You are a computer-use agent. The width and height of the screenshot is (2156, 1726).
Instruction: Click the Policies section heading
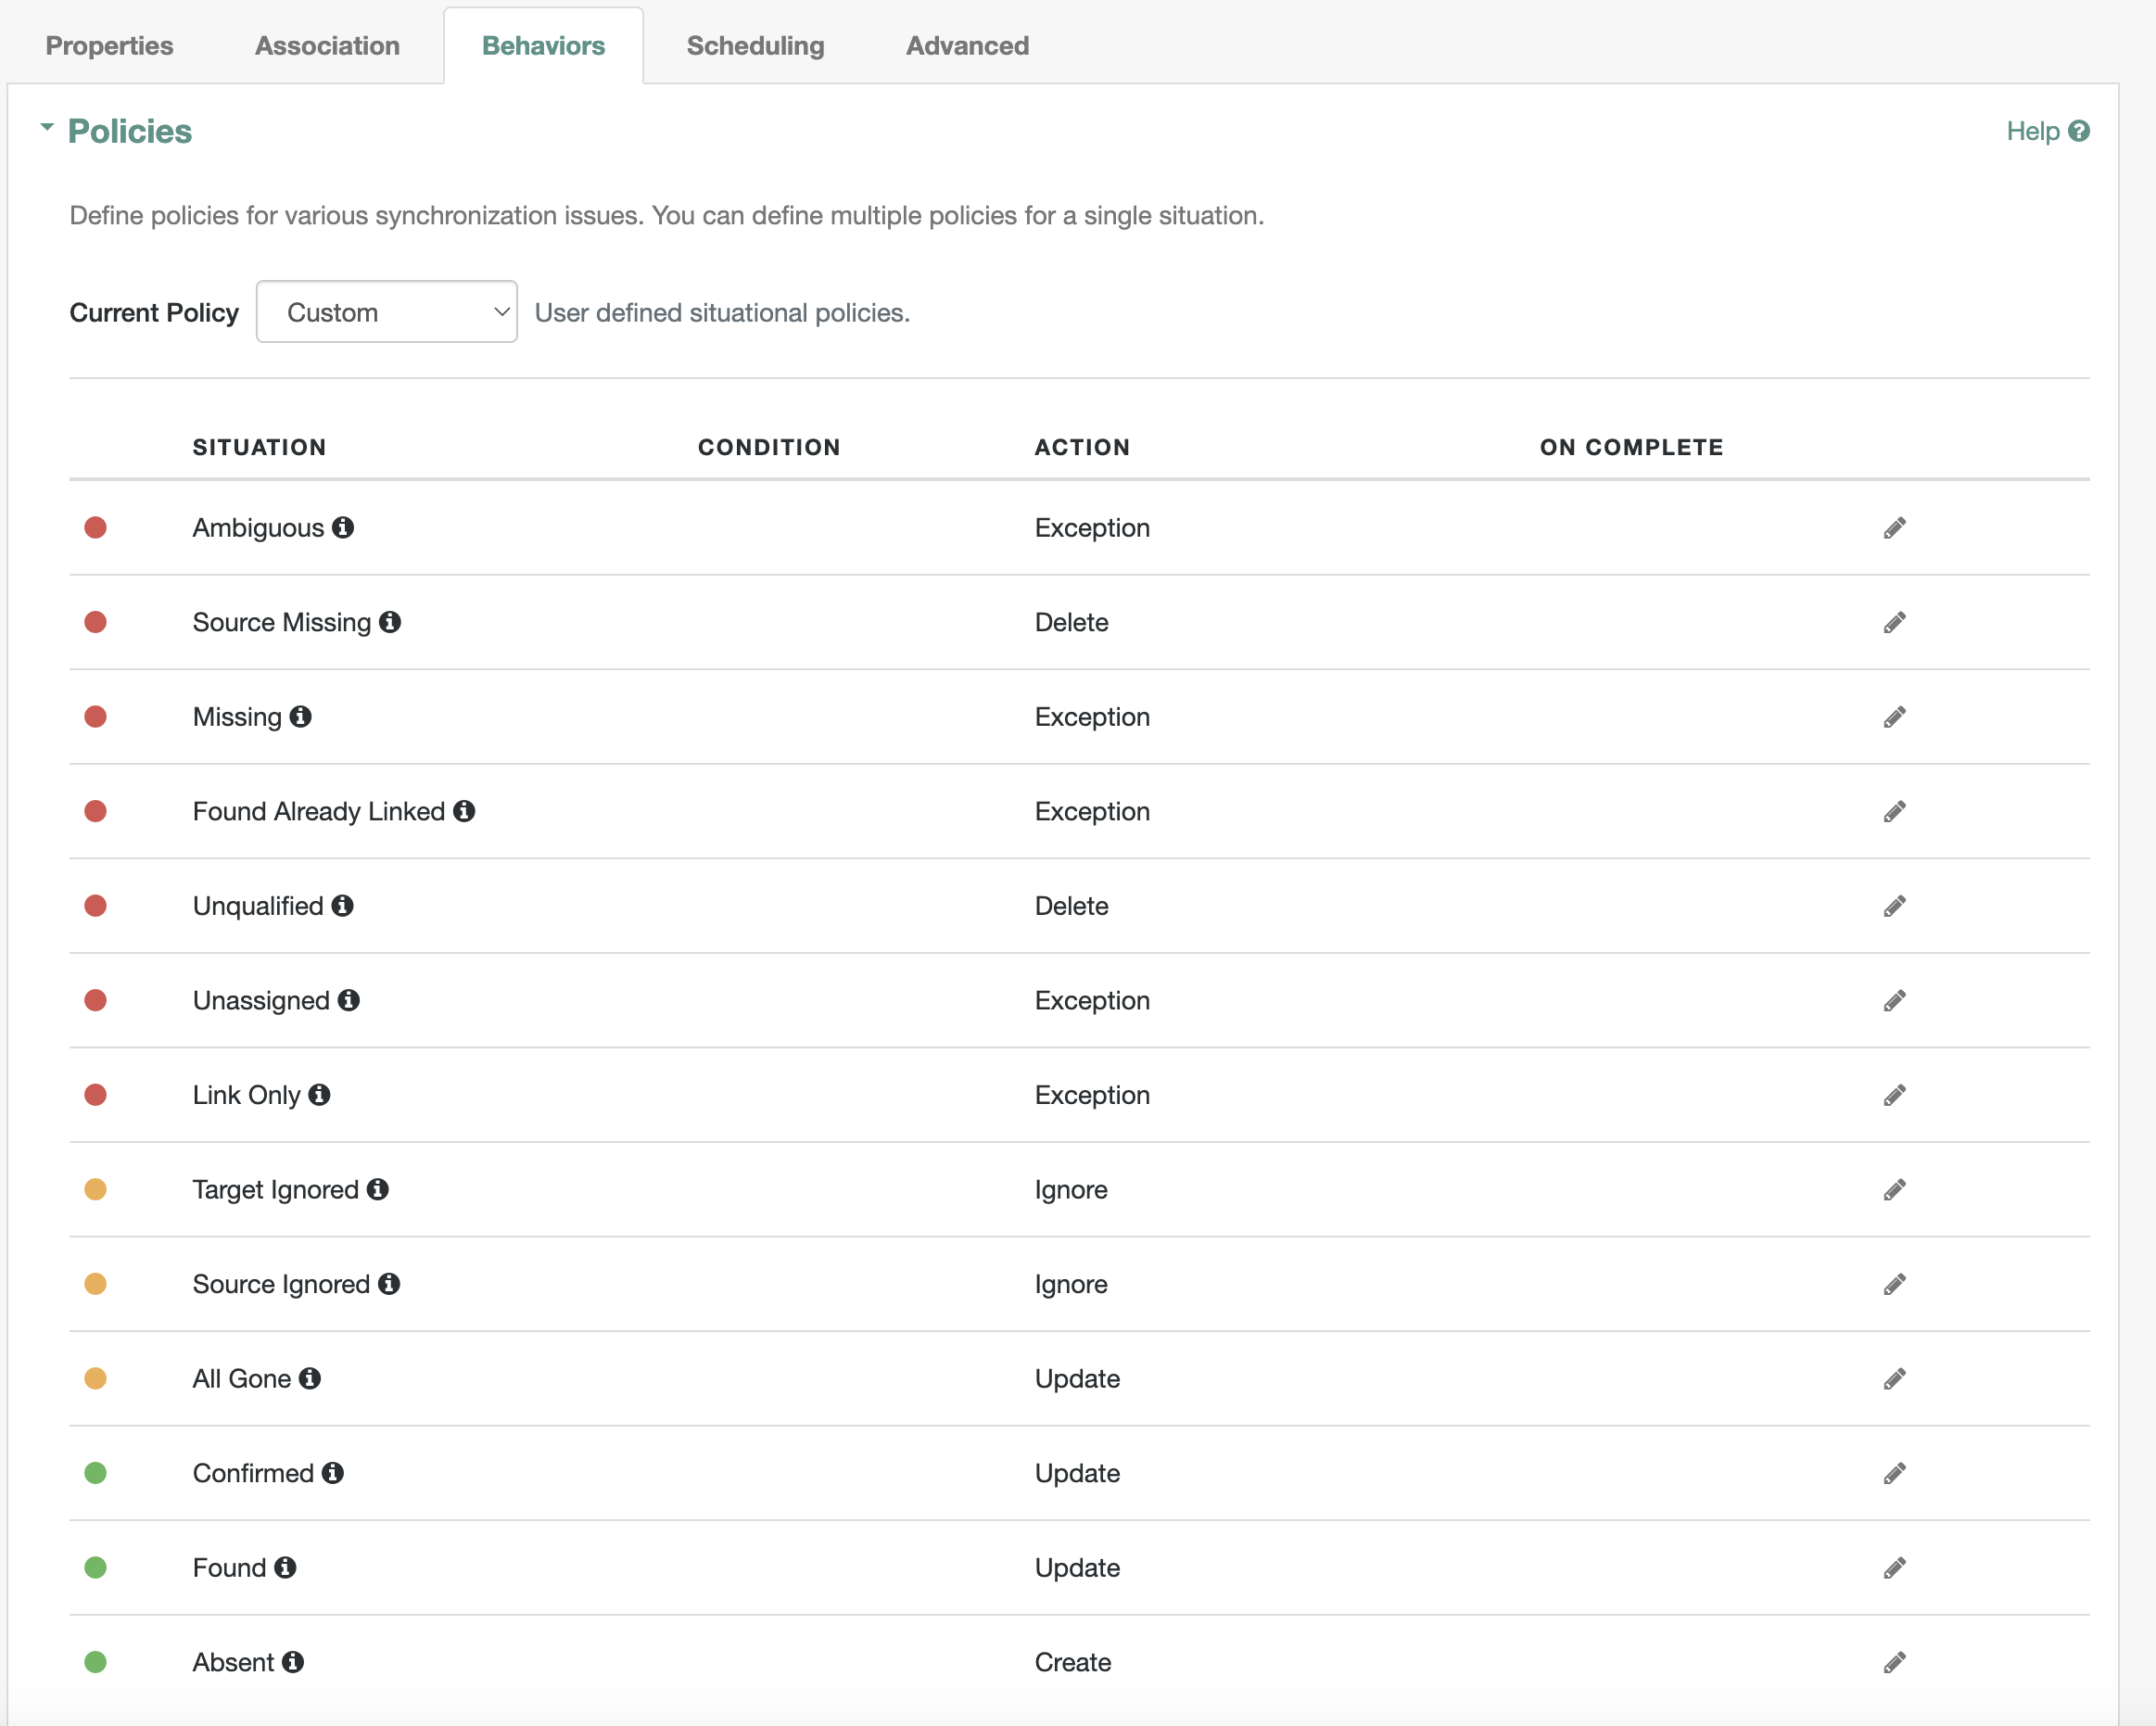[129, 131]
